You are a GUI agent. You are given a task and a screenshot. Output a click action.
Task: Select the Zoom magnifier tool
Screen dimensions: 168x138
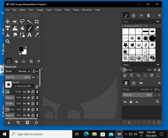[8, 42]
